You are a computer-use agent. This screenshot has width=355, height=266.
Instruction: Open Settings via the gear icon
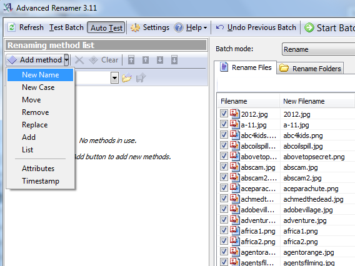(135, 27)
